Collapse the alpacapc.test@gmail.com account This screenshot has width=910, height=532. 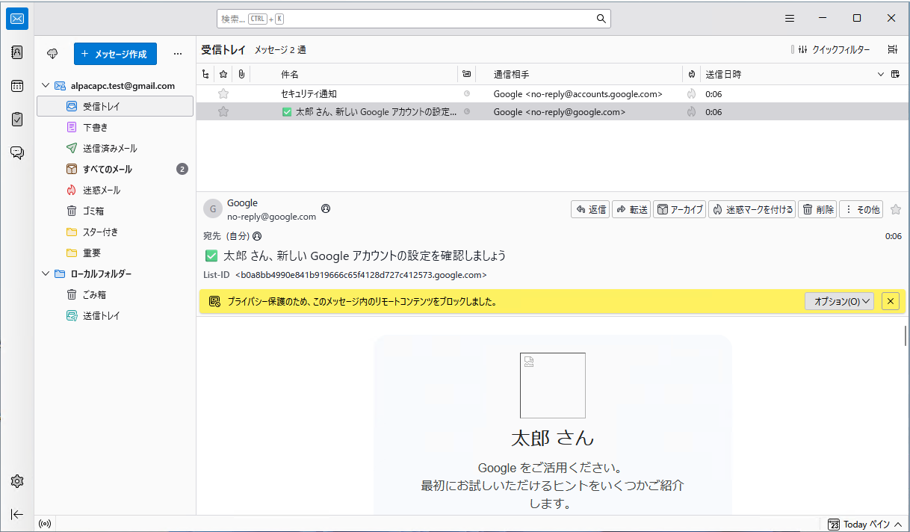(x=46, y=86)
